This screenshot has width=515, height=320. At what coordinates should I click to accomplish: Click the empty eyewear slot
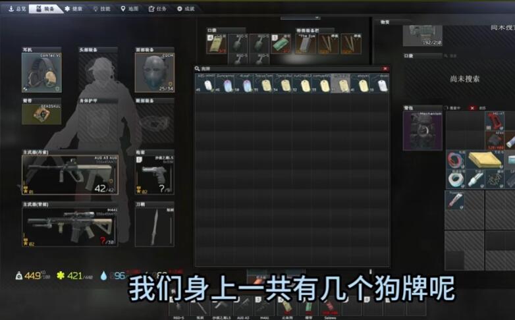[154, 123]
